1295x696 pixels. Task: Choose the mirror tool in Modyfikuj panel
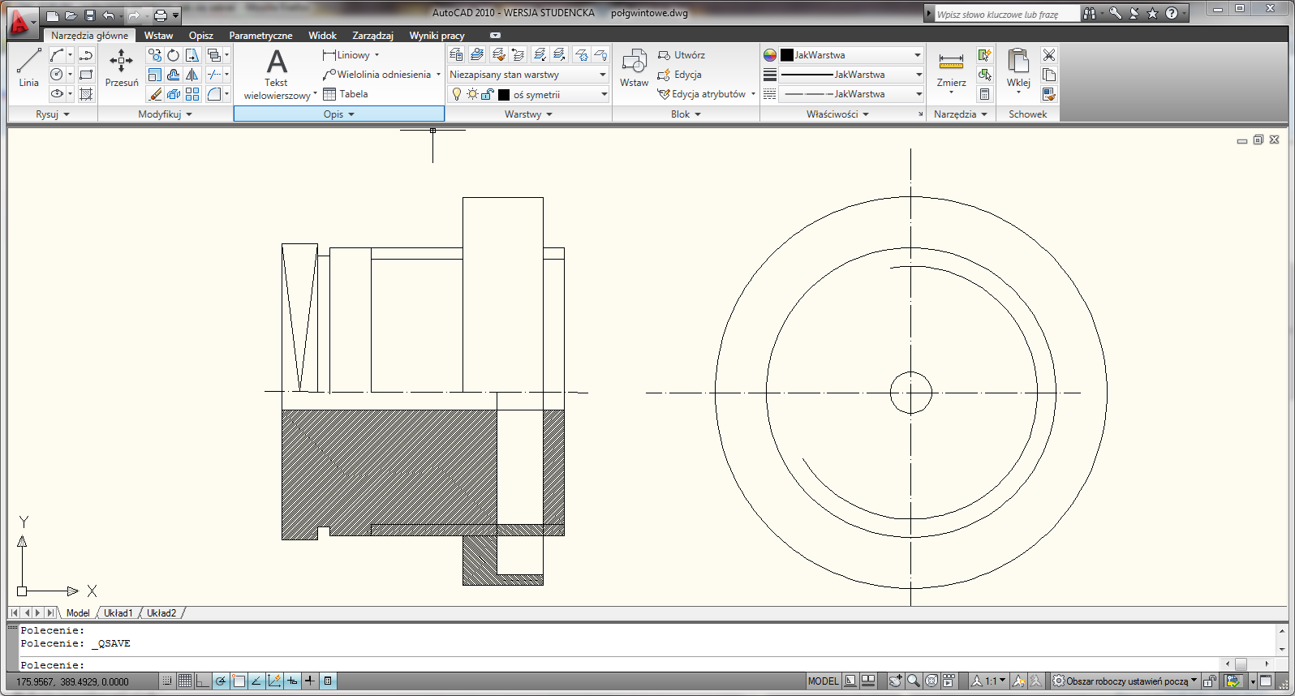[x=192, y=75]
